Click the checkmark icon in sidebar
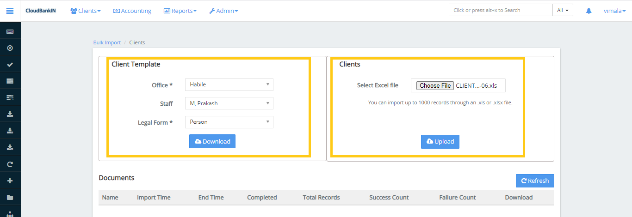The height and width of the screenshot is (217, 632). pos(10,65)
